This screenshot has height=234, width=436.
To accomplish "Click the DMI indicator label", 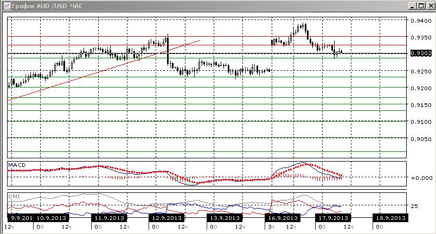I will click(14, 197).
